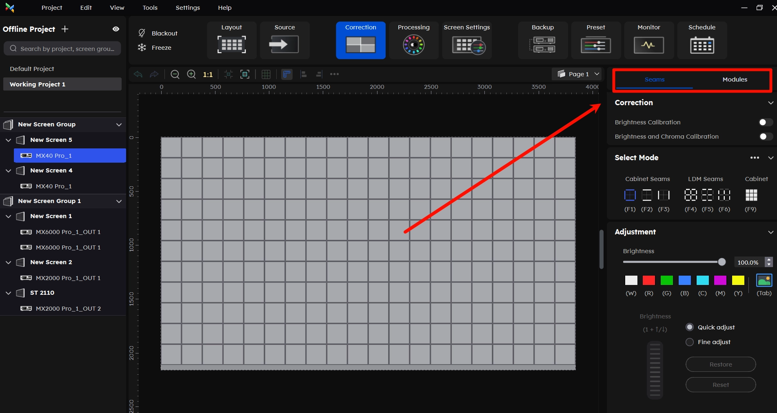Click the zoom out magnifier icon
The image size is (777, 413).
(175, 74)
